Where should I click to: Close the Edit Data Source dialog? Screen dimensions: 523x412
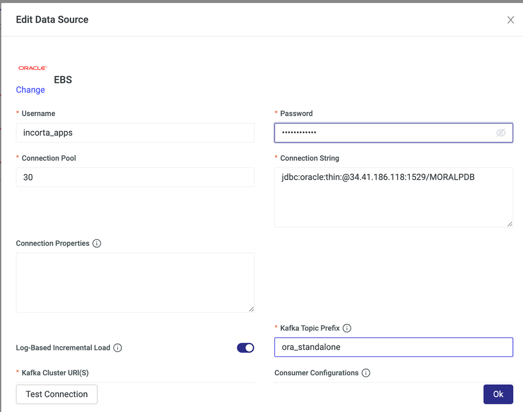[x=510, y=20]
